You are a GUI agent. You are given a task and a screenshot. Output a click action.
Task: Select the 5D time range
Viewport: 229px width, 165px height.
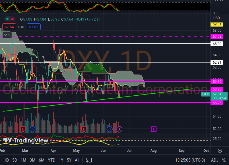coord(15,160)
